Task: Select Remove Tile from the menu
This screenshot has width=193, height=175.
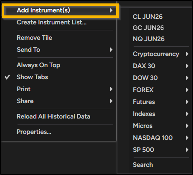Action: pyautogui.click(x=59, y=38)
